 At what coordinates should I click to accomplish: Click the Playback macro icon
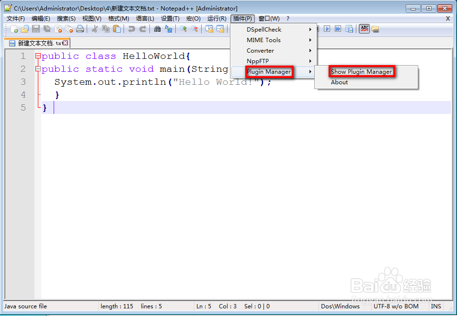(x=327, y=29)
